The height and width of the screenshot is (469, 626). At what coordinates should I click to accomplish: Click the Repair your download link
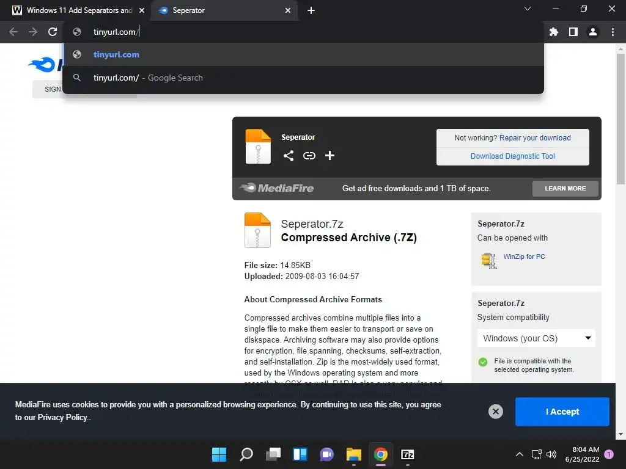(x=535, y=138)
